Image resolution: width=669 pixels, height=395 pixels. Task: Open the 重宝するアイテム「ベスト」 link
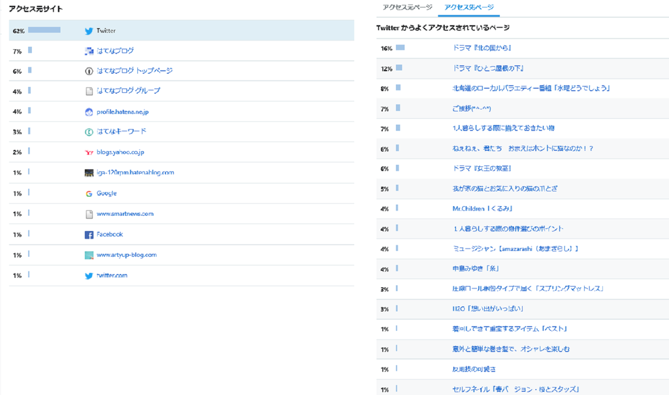point(510,329)
